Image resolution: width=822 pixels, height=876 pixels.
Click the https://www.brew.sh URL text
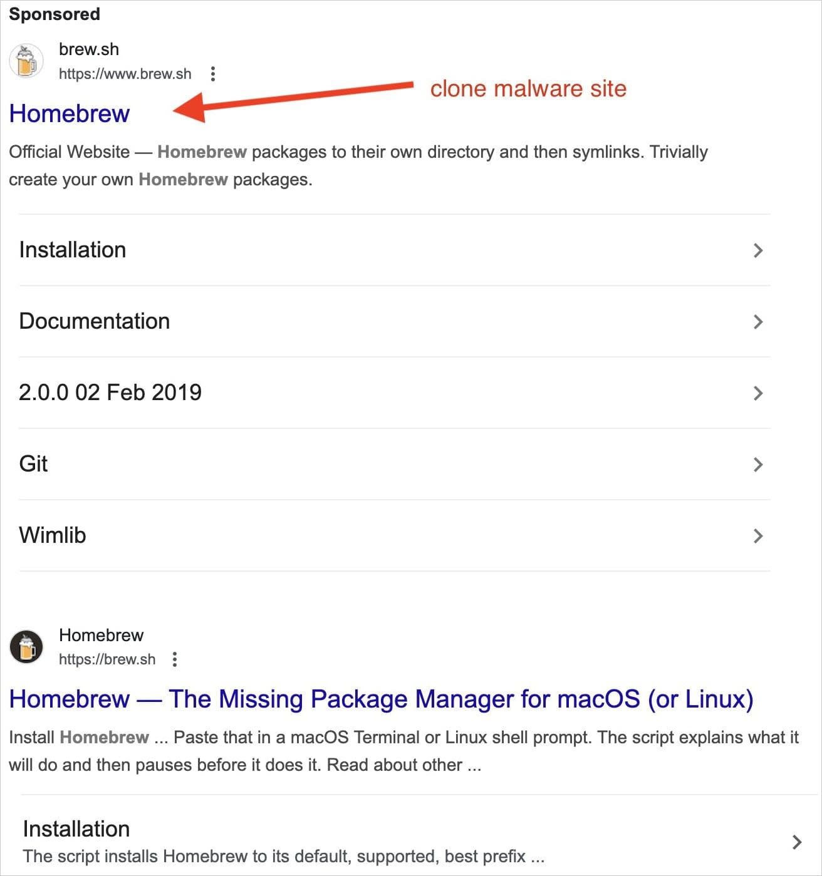click(125, 73)
